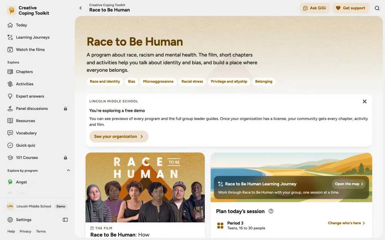
Task: Click the LMS organization avatar
Action: coord(10,206)
